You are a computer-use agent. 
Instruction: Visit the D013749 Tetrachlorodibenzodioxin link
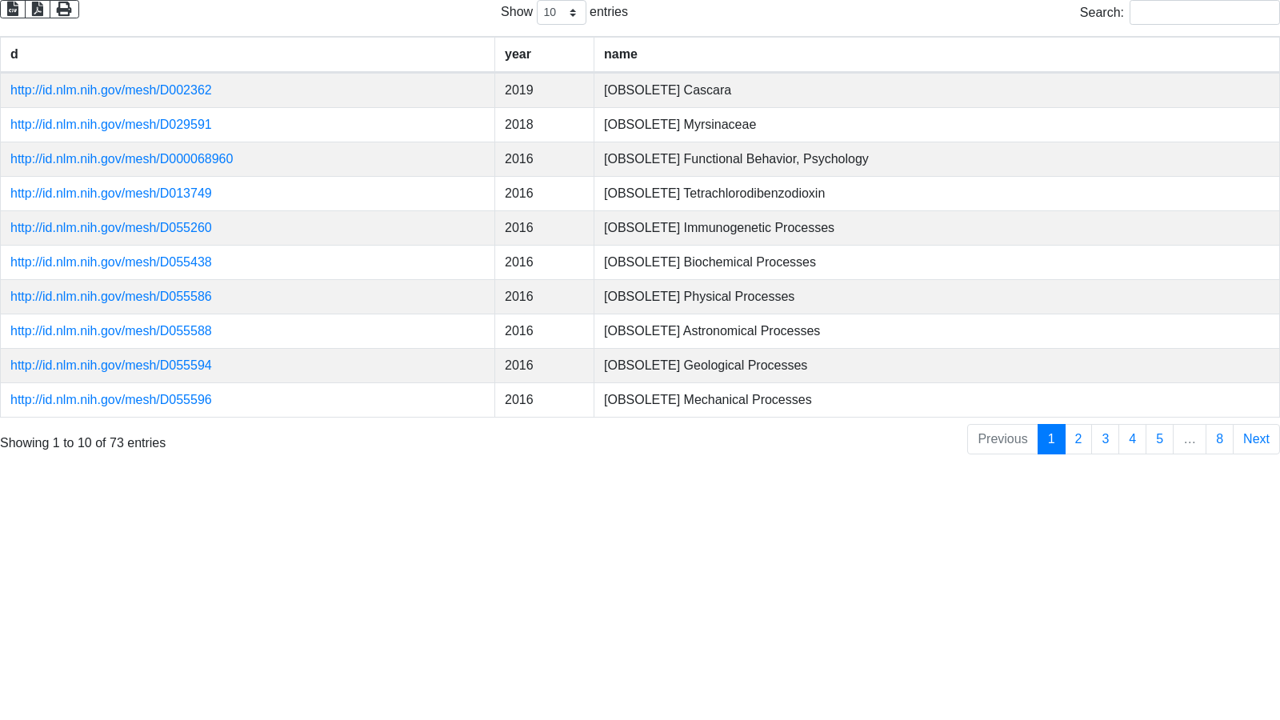click(110, 194)
